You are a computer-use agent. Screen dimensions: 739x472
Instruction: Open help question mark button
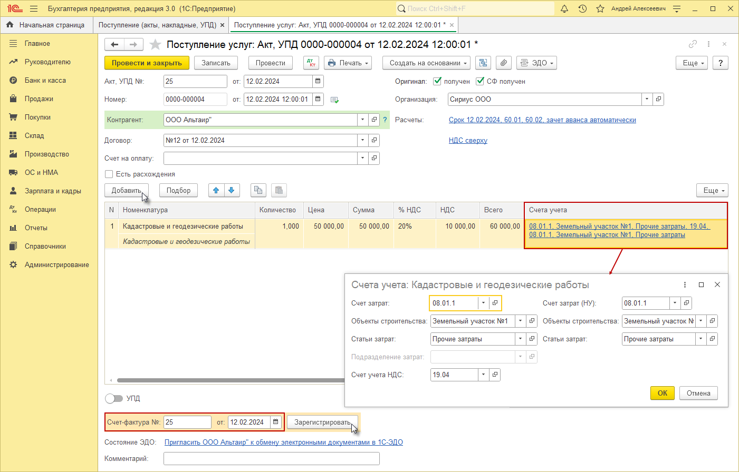tap(721, 63)
